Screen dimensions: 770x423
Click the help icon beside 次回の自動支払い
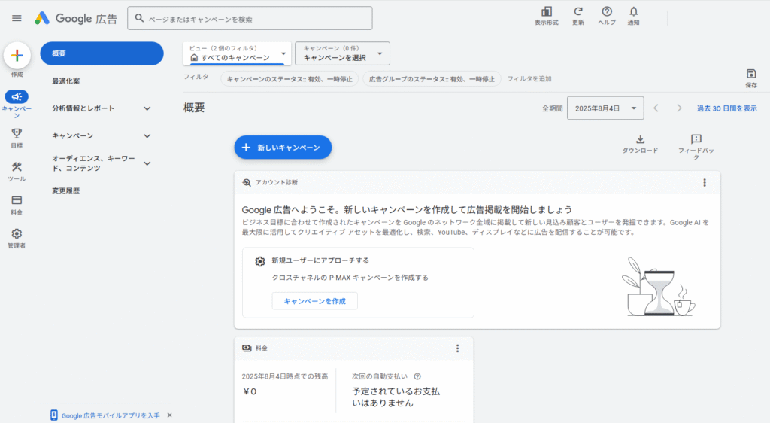(417, 376)
